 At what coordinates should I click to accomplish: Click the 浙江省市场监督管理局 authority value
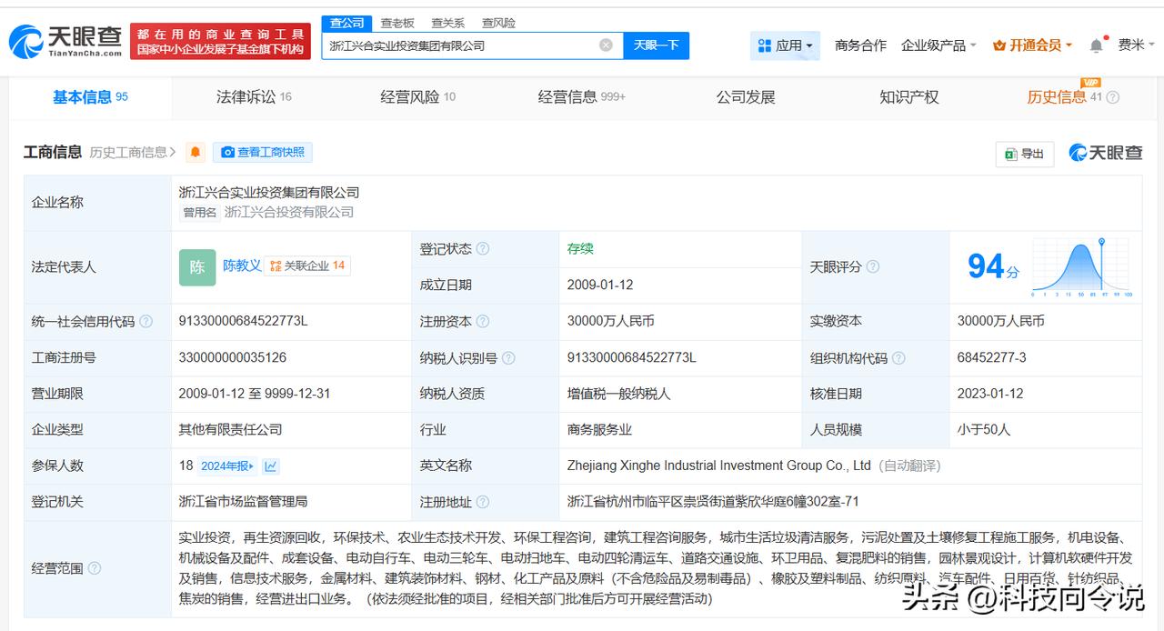pyautogui.click(x=244, y=501)
